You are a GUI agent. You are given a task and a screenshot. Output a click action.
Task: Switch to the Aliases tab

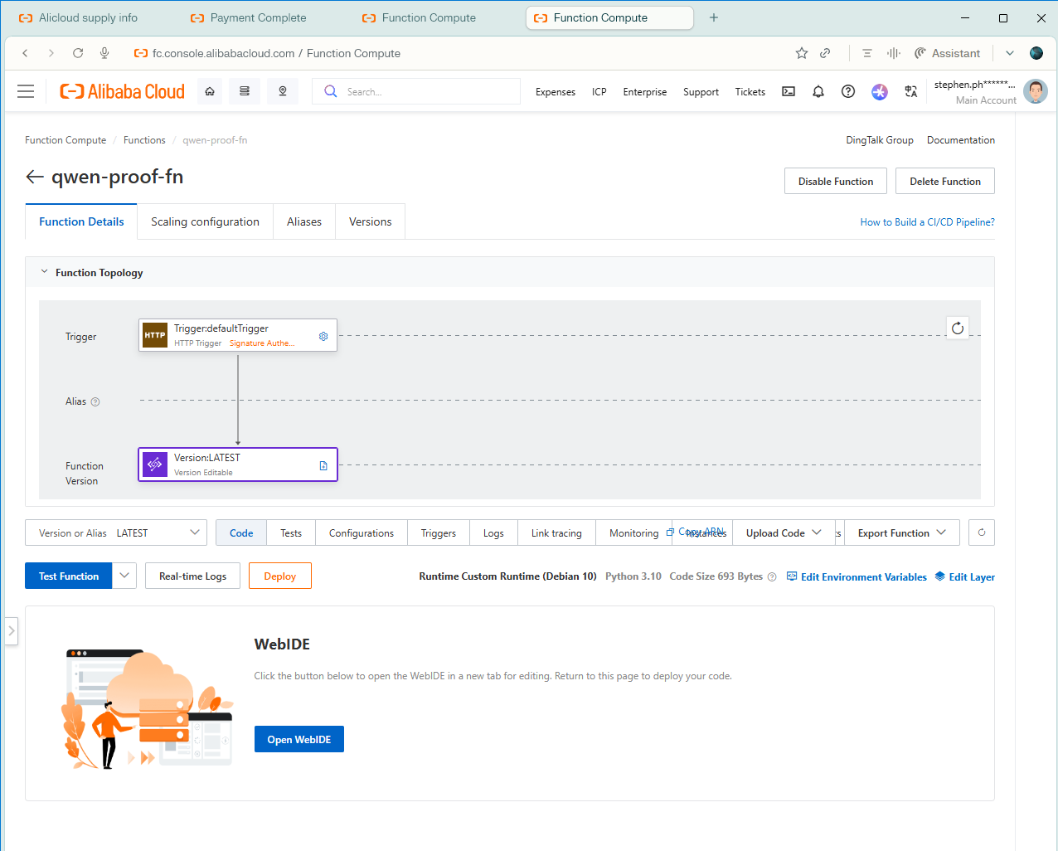pos(304,221)
